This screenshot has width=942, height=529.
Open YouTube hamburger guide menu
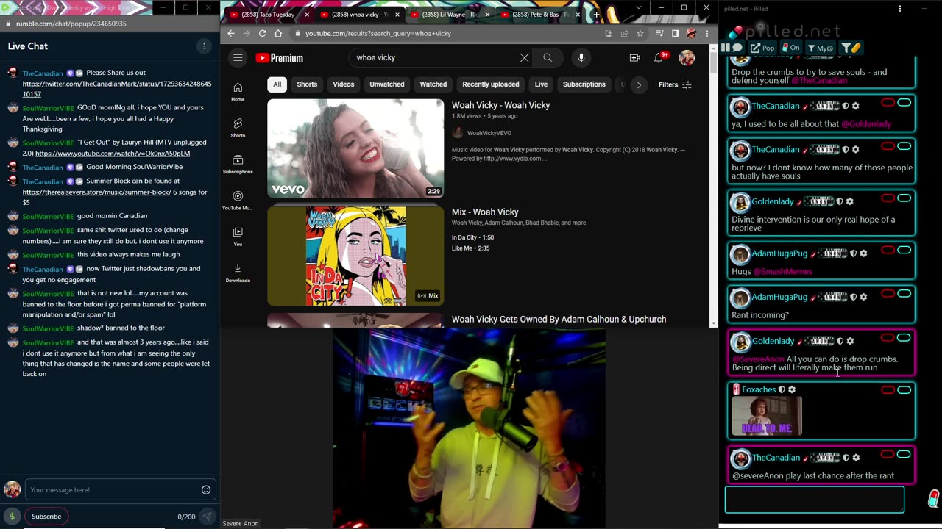238,57
